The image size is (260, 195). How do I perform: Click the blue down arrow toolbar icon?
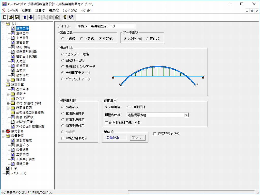[31, 17]
